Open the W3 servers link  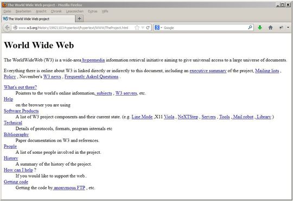pyautogui.click(x=126, y=93)
